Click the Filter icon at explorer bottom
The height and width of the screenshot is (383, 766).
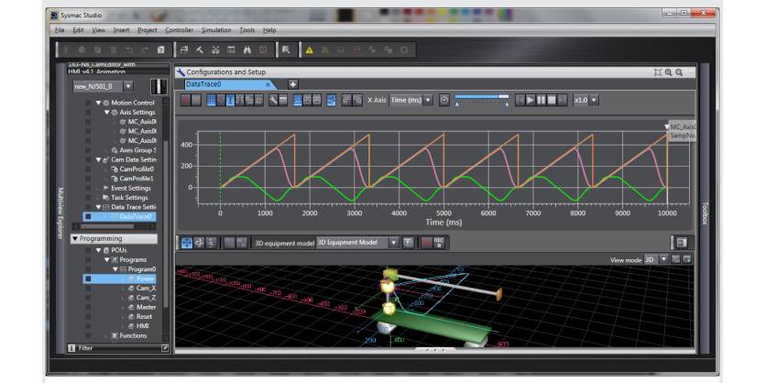(73, 348)
